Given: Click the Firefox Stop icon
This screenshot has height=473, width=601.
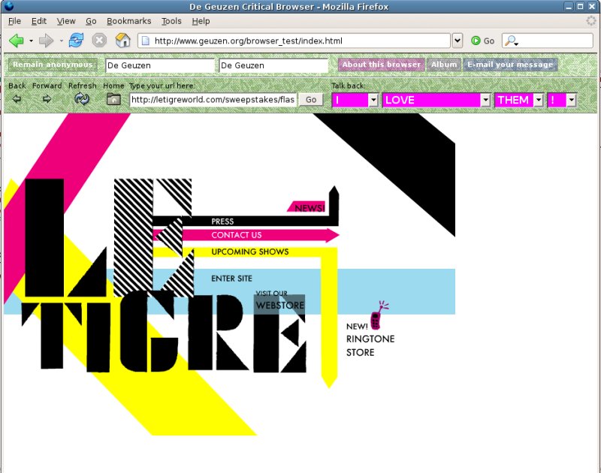Looking at the screenshot, I should coord(99,41).
